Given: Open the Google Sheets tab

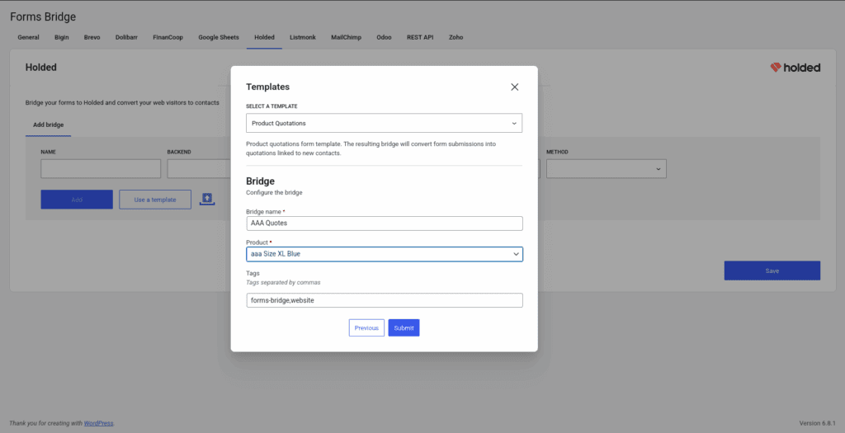Looking at the screenshot, I should point(219,38).
